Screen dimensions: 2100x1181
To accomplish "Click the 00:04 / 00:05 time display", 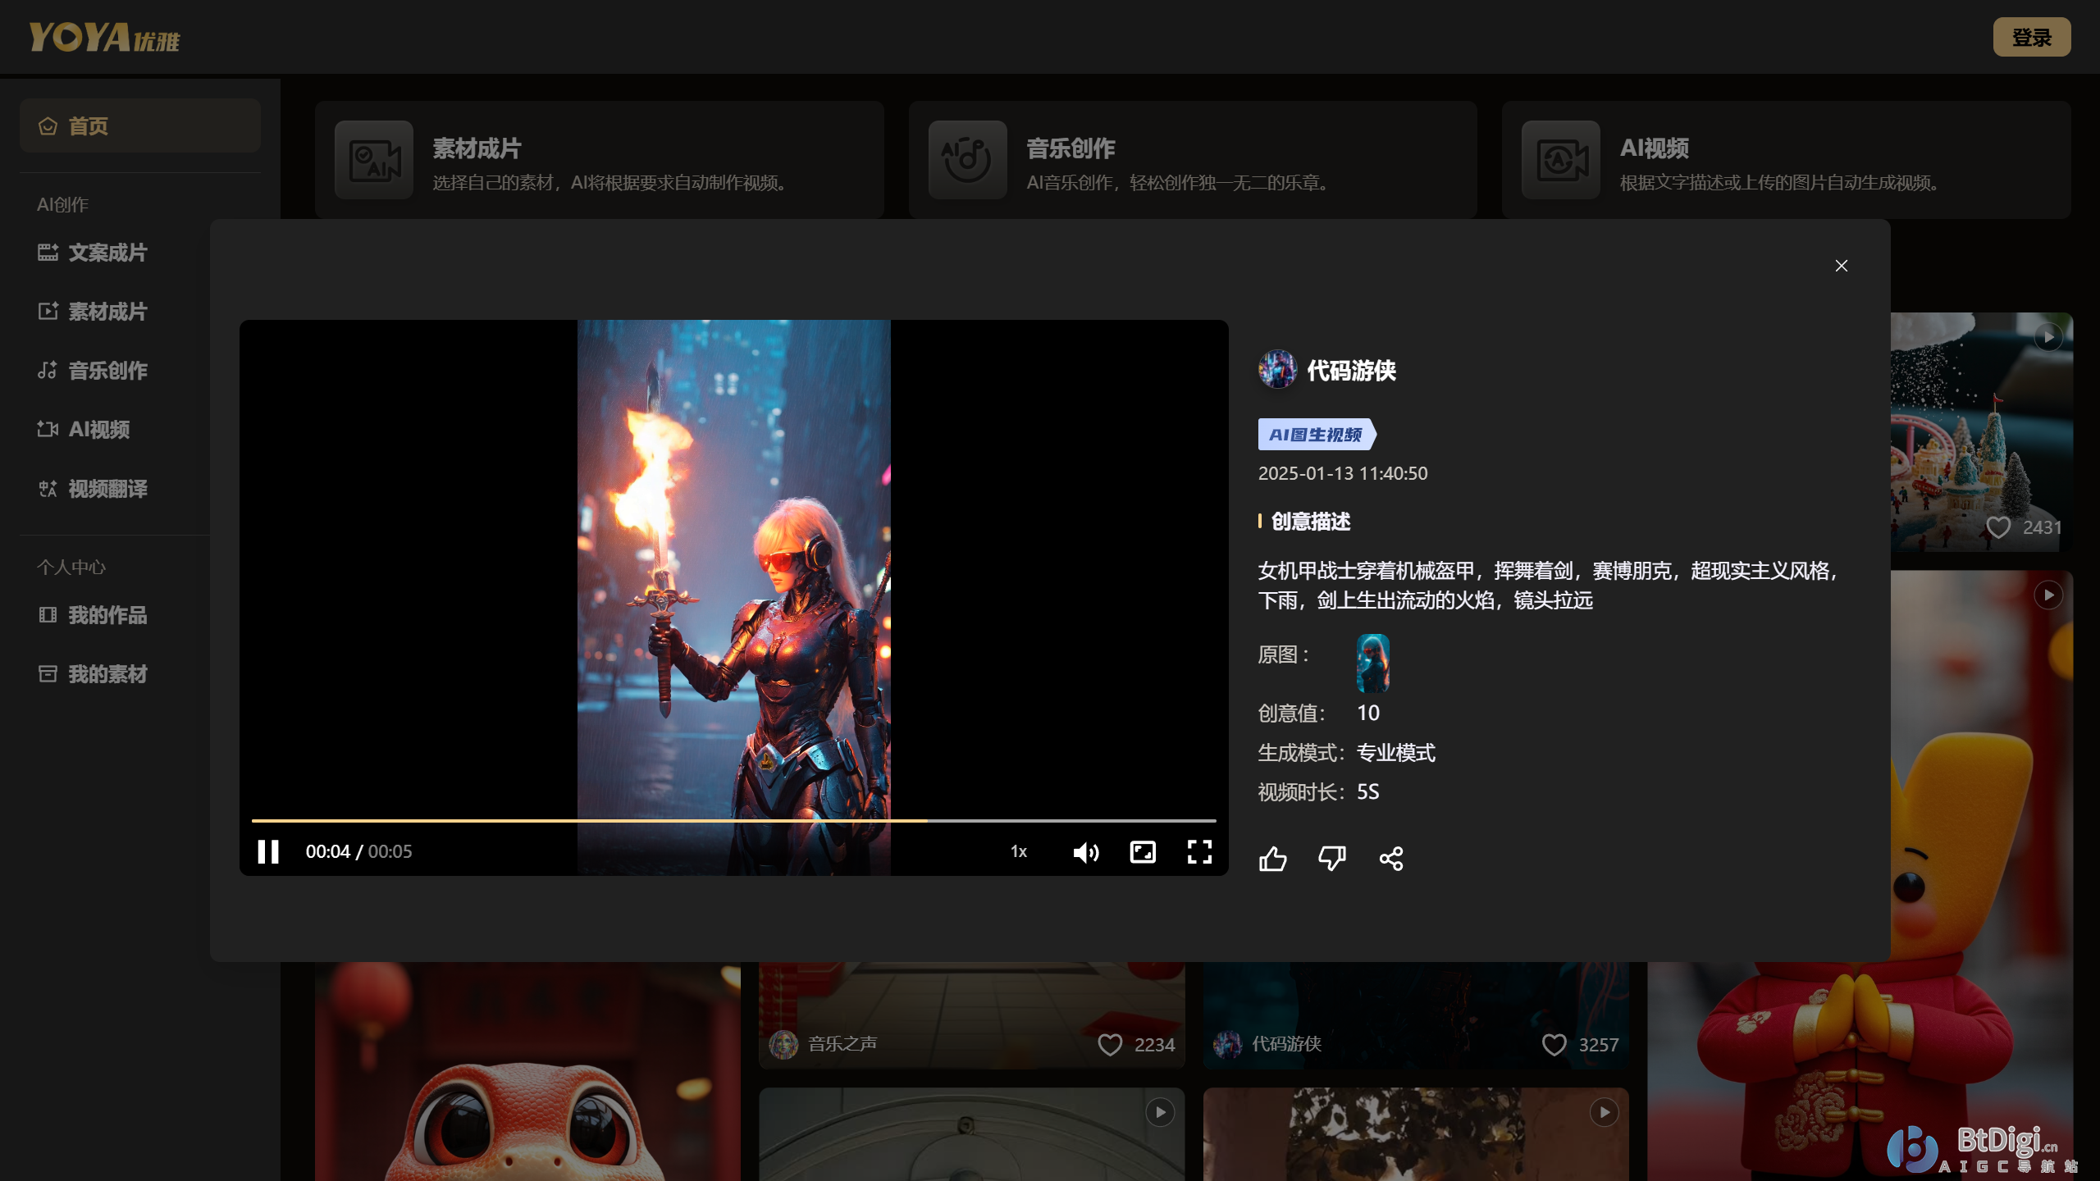I will [x=358, y=851].
